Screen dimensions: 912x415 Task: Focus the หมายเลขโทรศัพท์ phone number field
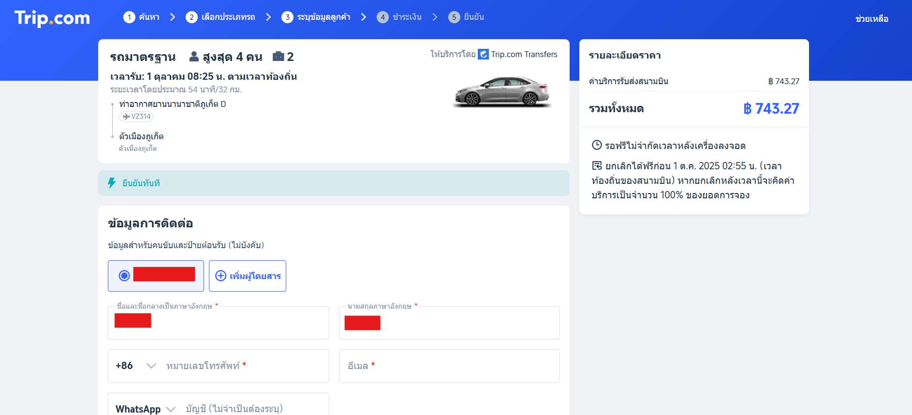click(x=244, y=366)
